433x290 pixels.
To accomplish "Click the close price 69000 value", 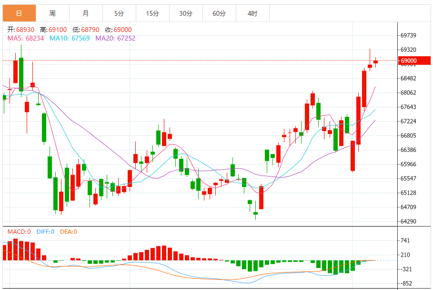I will pyautogui.click(x=122, y=30).
